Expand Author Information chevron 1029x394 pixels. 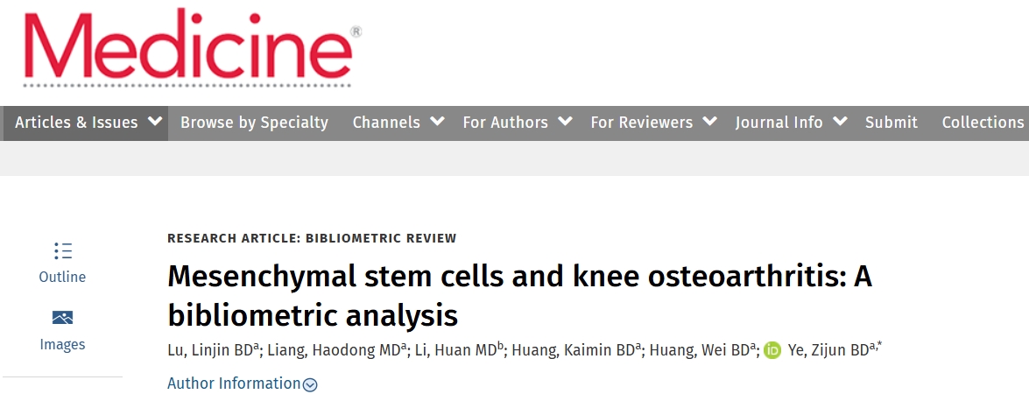click(310, 384)
